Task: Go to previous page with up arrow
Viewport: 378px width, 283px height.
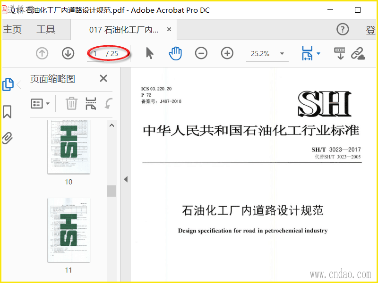Action: tap(42, 53)
